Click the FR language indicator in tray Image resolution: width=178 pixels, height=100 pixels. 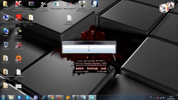click(151, 97)
